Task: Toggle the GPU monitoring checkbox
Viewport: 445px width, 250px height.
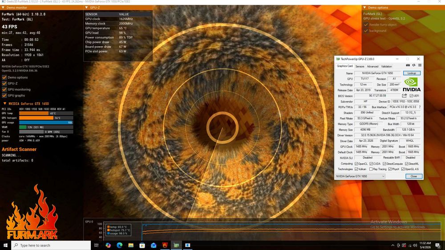Action: pos(4,89)
